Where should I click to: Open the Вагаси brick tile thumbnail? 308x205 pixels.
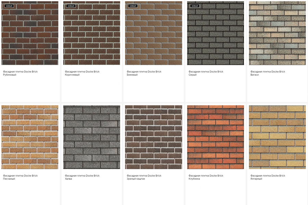277,33
